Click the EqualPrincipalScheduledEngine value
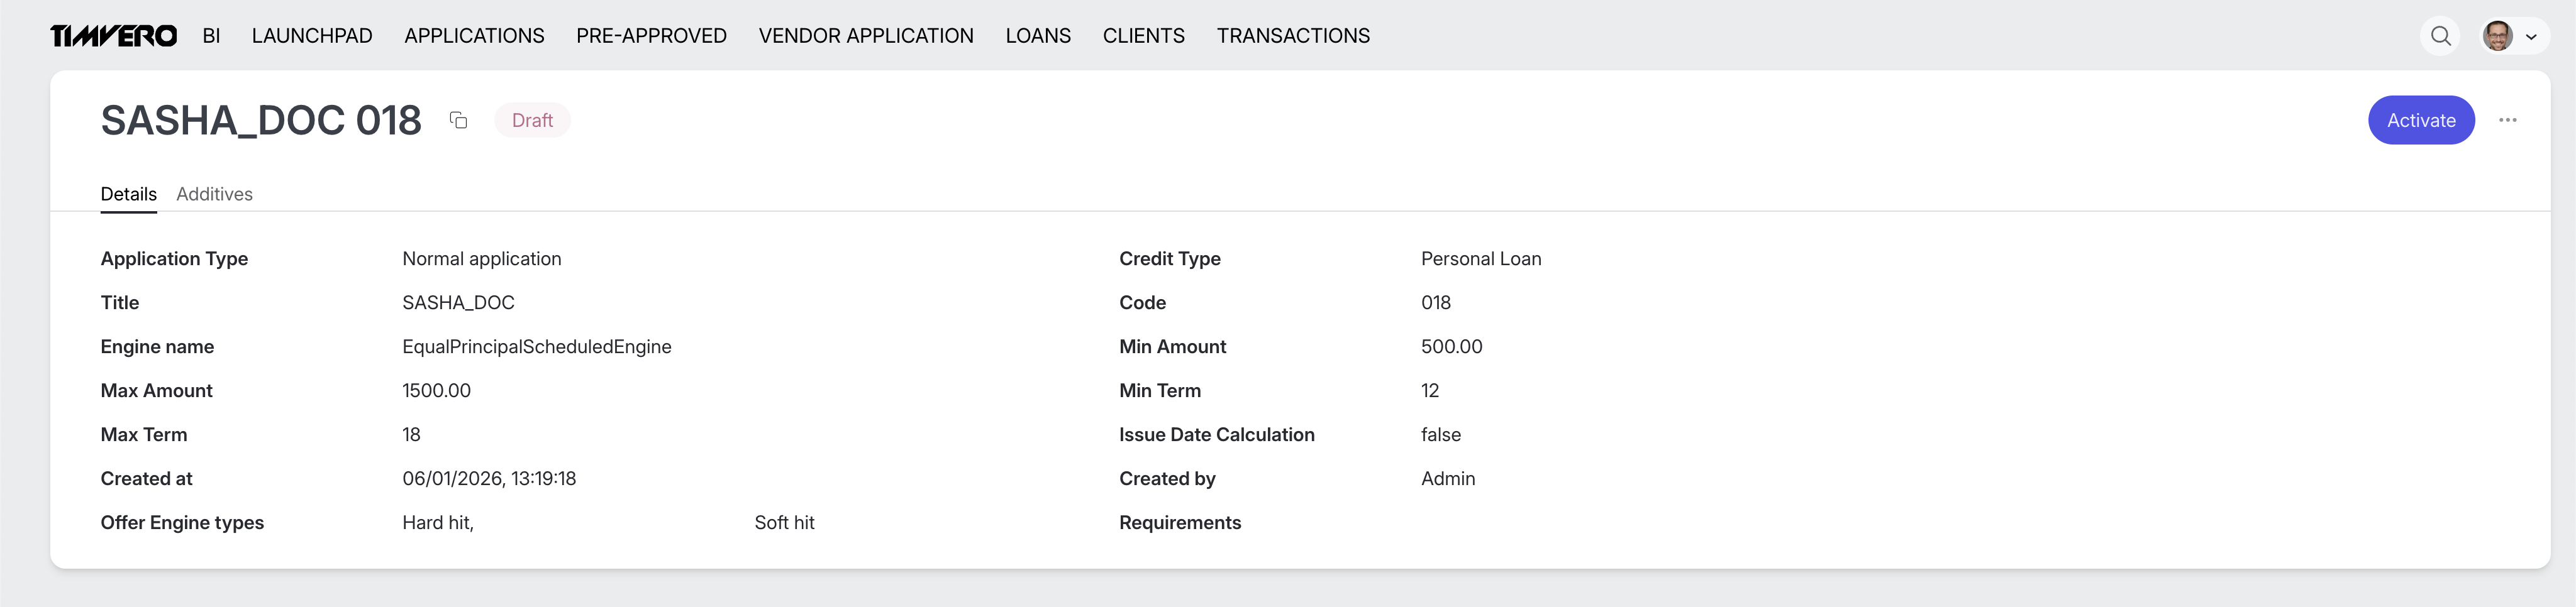The image size is (2576, 607). tap(536, 346)
